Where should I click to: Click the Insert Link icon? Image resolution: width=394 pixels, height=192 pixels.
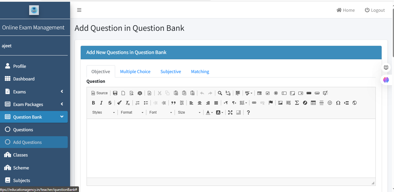tap(254, 103)
